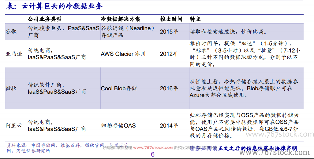
Task: Click the cell '传统软件厂商'
Action: tap(57, 88)
